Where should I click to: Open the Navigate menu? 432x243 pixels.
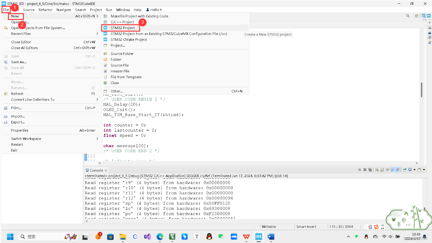coord(64,10)
